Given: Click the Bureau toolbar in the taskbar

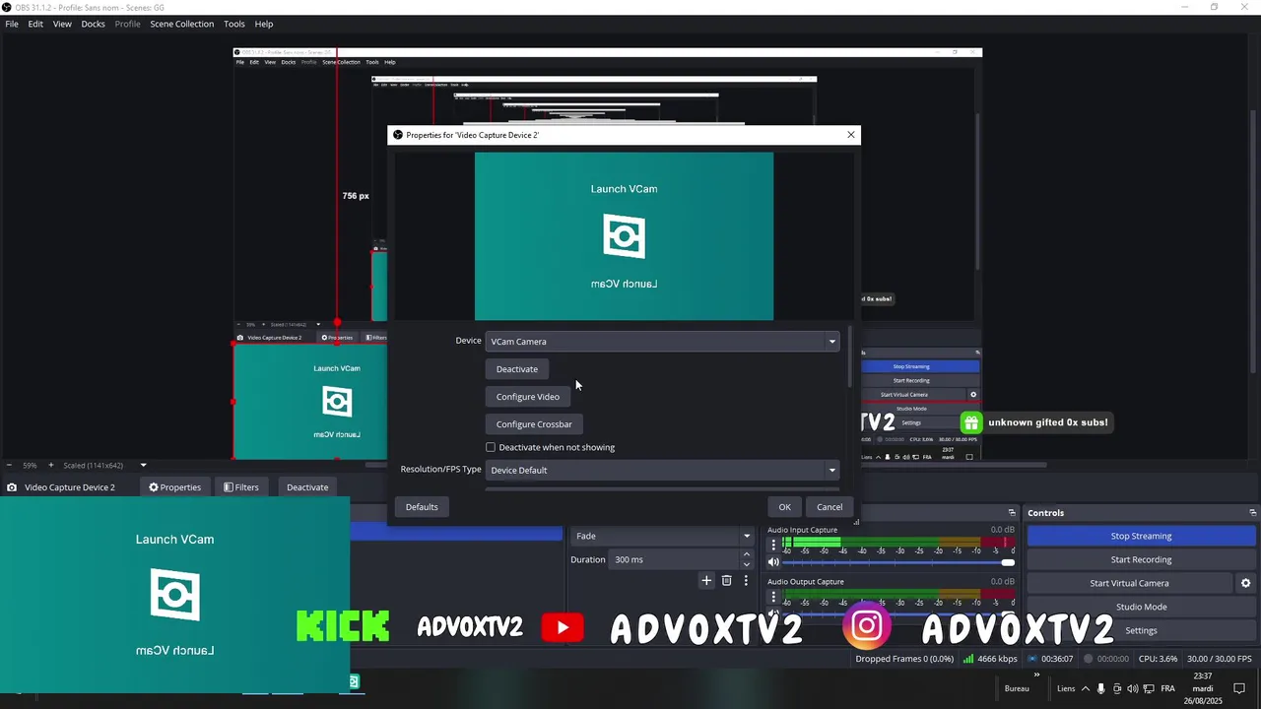Looking at the screenshot, I should point(1017,688).
